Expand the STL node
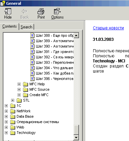The height and width of the screenshot is (141, 129). (12, 100)
